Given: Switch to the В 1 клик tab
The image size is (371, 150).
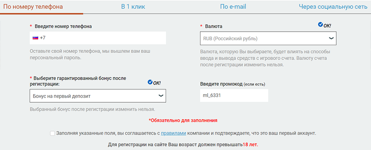Looking at the screenshot, I should pos(133,7).
